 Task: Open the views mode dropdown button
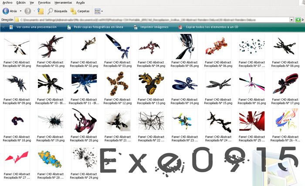[98, 11]
